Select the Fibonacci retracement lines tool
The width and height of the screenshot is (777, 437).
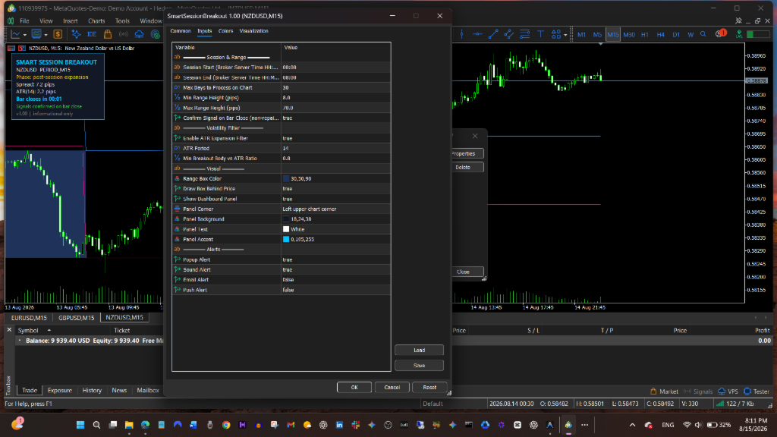[x=525, y=34]
